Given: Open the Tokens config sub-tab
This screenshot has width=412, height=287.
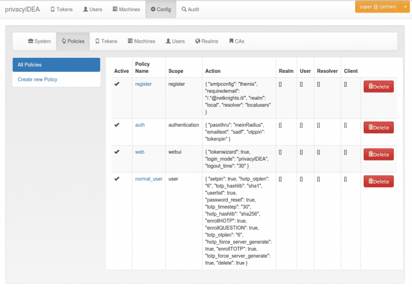Looking at the screenshot, I should coord(106,41).
